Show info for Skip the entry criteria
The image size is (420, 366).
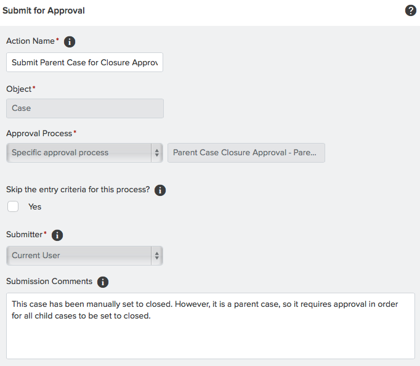pos(160,190)
